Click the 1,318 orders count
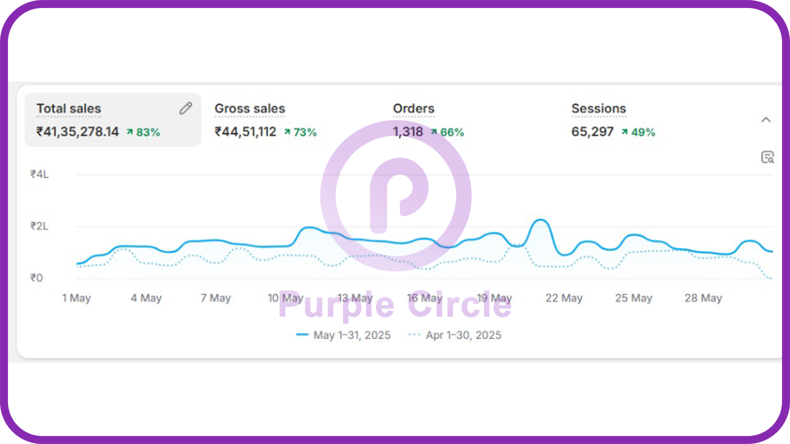 pyautogui.click(x=408, y=132)
